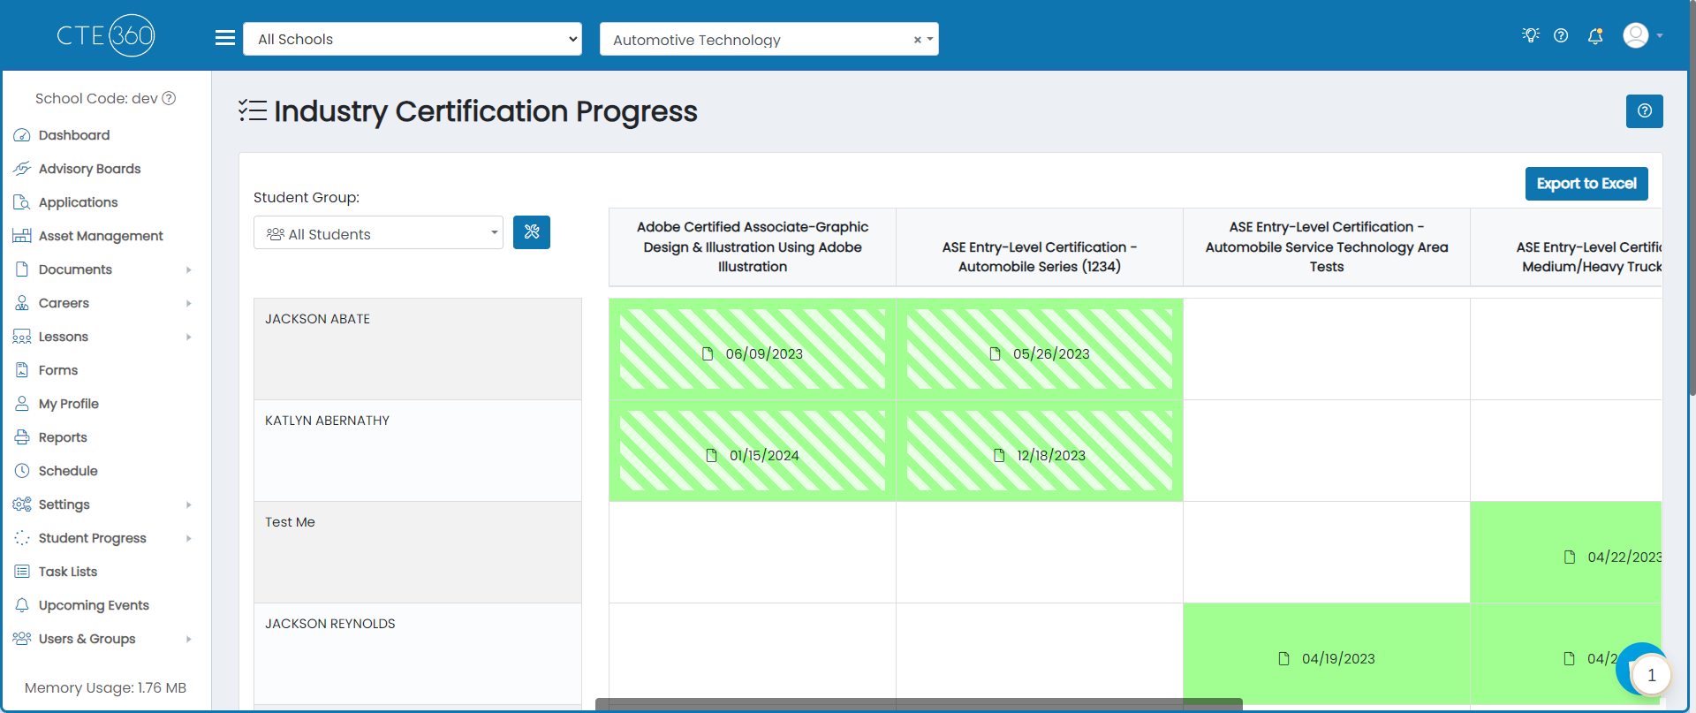Open the notifications bell icon
The height and width of the screenshot is (713, 1696).
[x=1595, y=36]
